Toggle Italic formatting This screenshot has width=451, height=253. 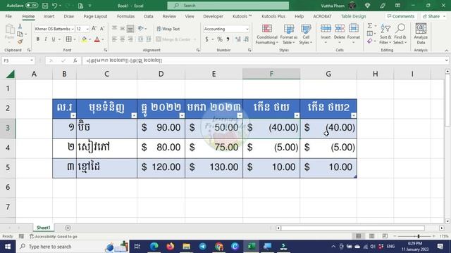tap(45, 39)
